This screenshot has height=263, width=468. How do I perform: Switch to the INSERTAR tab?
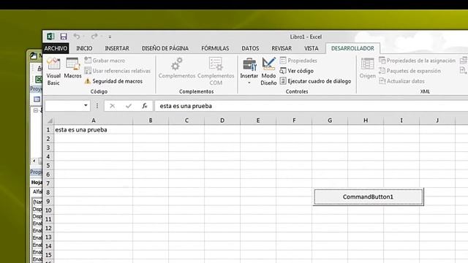click(117, 48)
